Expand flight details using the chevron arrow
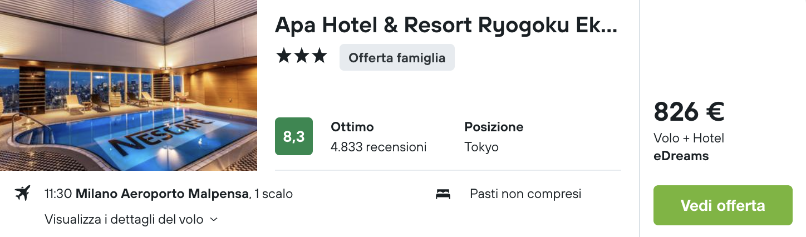Viewport: 806px width, 237px height. (214, 220)
